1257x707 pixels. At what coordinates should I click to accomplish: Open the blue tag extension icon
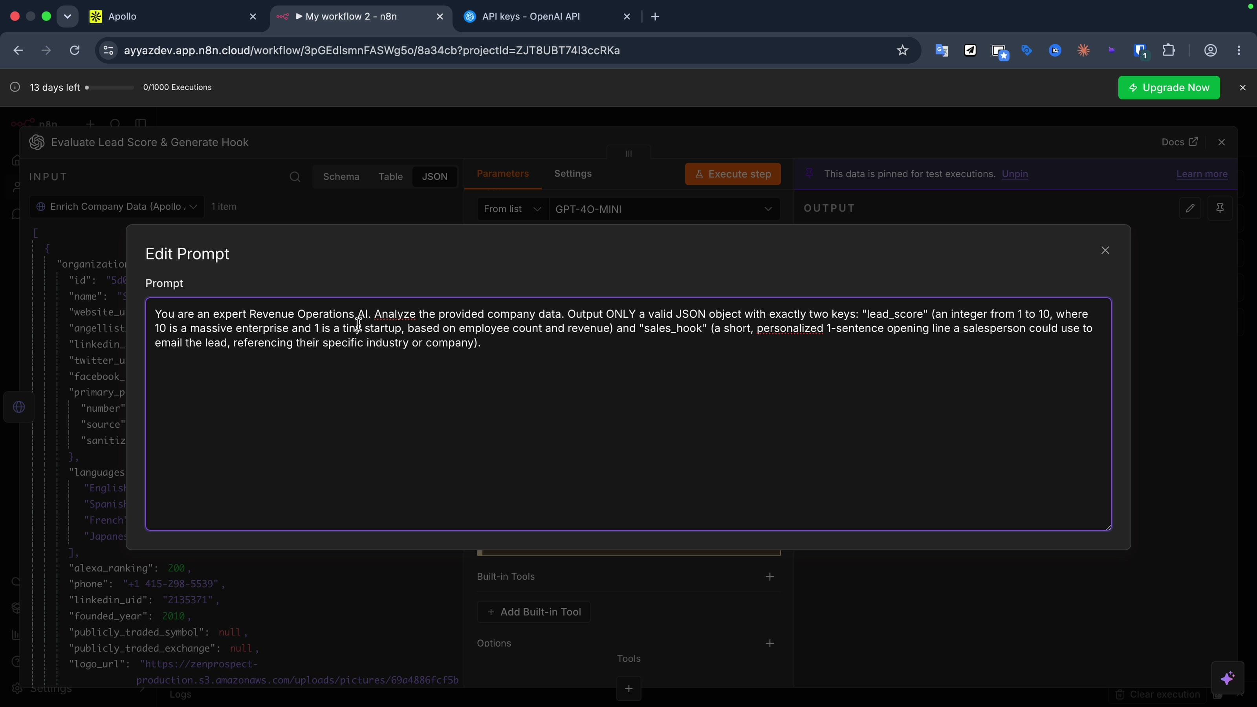pyautogui.click(x=1027, y=50)
